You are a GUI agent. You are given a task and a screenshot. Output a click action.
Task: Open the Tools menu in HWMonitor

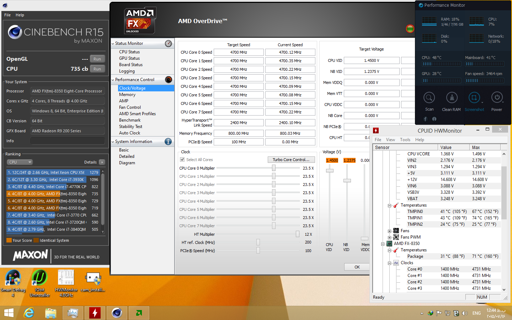click(x=405, y=140)
